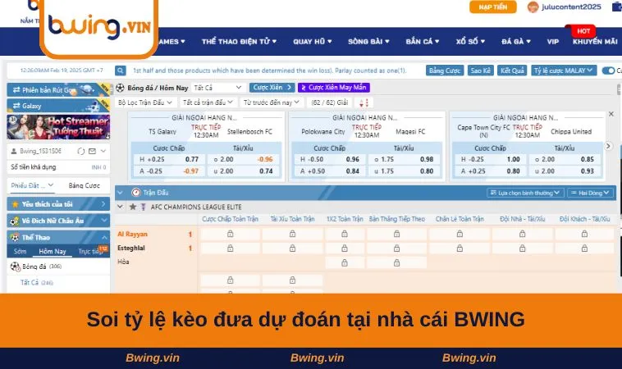The image size is (622, 369).
Task: Click the (62 / 62) Giải league selector
Action: click(x=330, y=102)
